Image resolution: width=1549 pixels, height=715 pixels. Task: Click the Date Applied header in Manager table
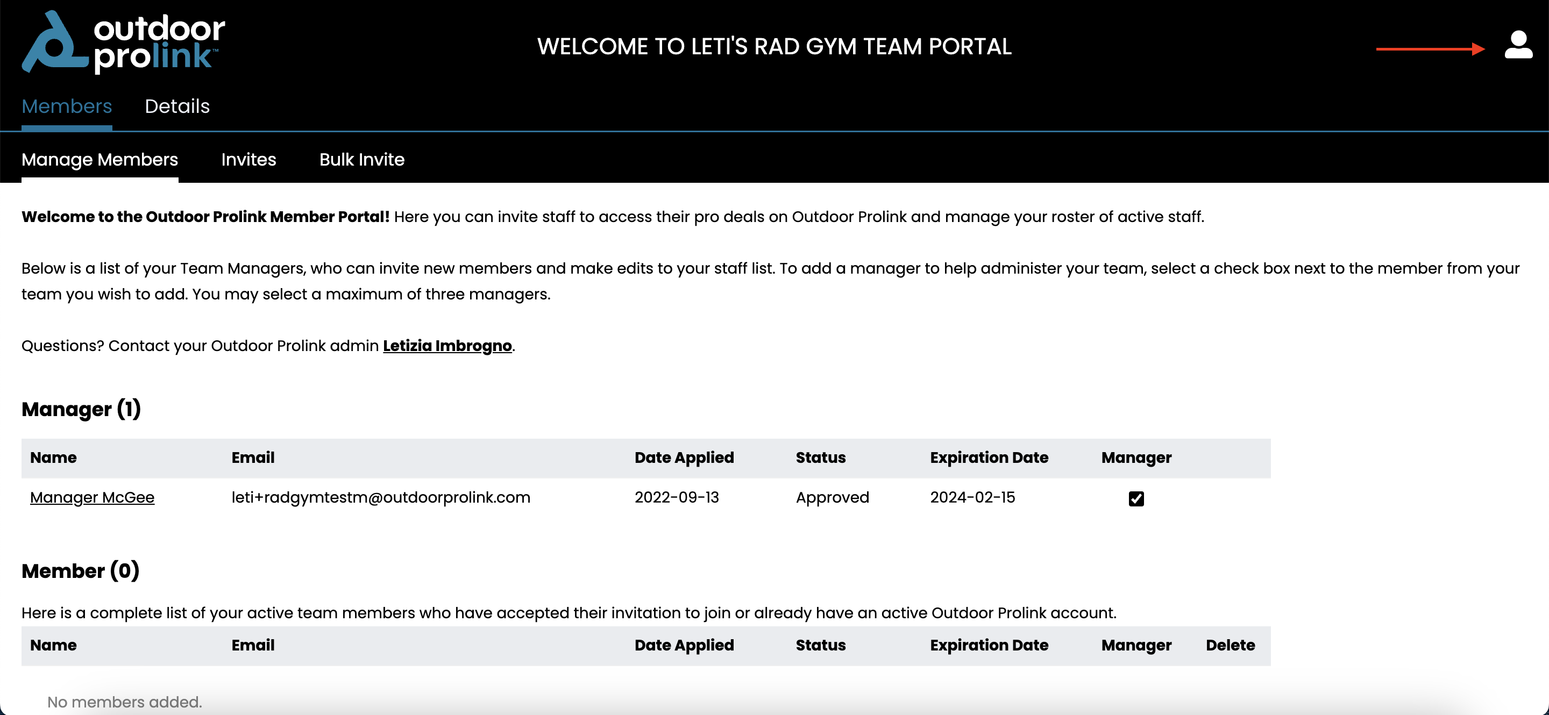[x=684, y=458]
